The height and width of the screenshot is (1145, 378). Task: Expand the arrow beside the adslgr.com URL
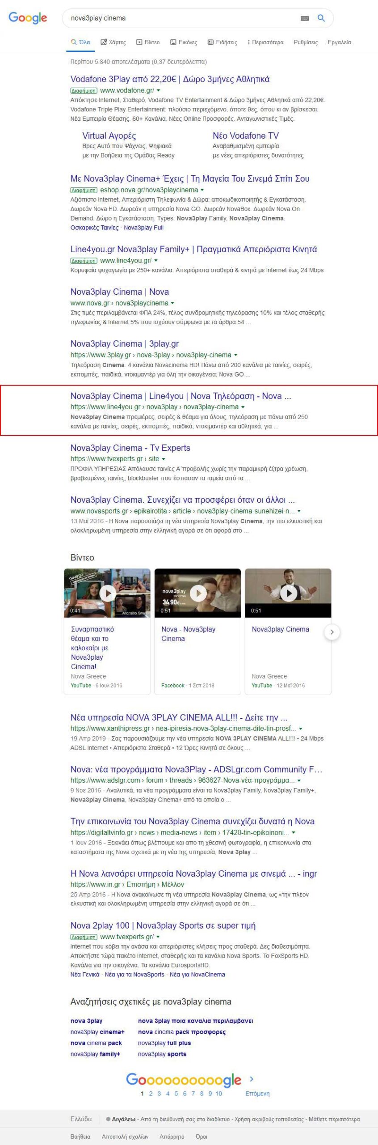point(298,781)
